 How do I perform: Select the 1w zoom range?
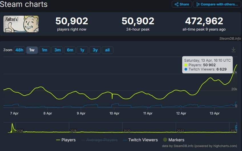click(x=32, y=50)
